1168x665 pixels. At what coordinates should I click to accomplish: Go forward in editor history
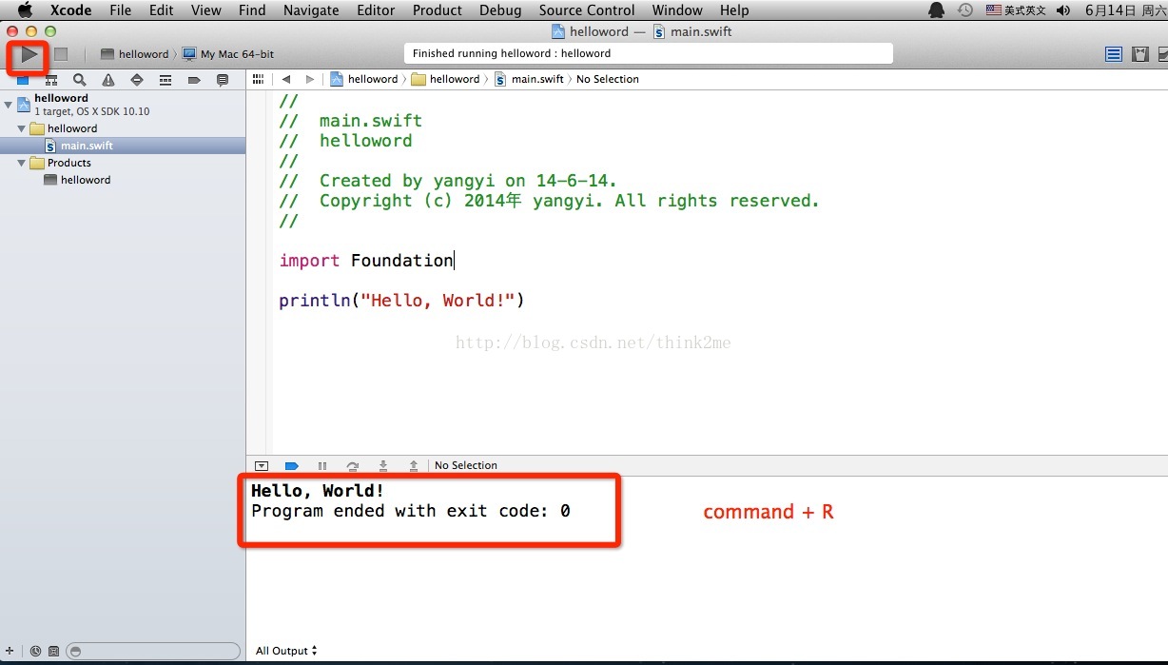coord(309,79)
